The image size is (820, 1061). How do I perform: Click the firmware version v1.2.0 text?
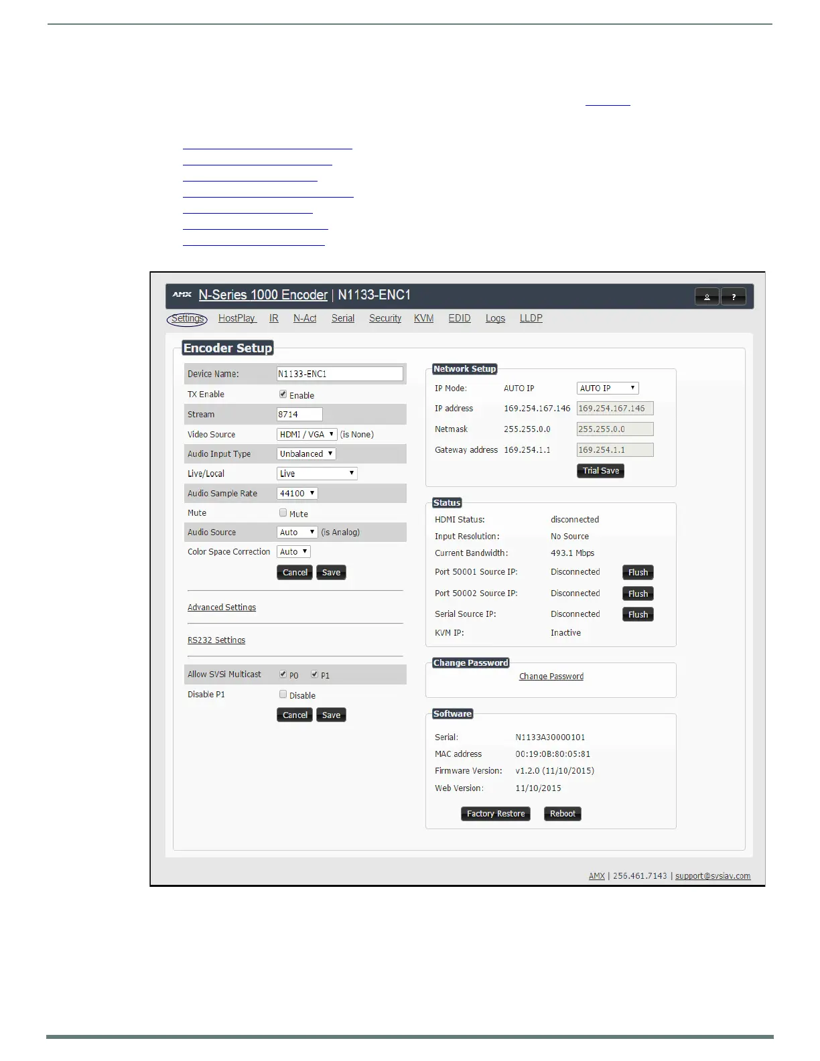pyautogui.click(x=555, y=771)
